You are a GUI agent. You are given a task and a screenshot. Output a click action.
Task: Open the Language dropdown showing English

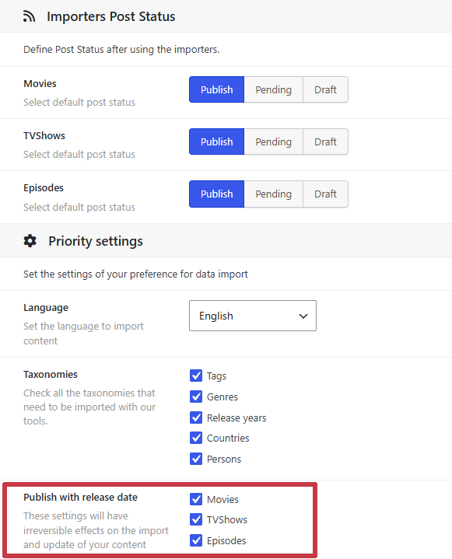tap(253, 316)
